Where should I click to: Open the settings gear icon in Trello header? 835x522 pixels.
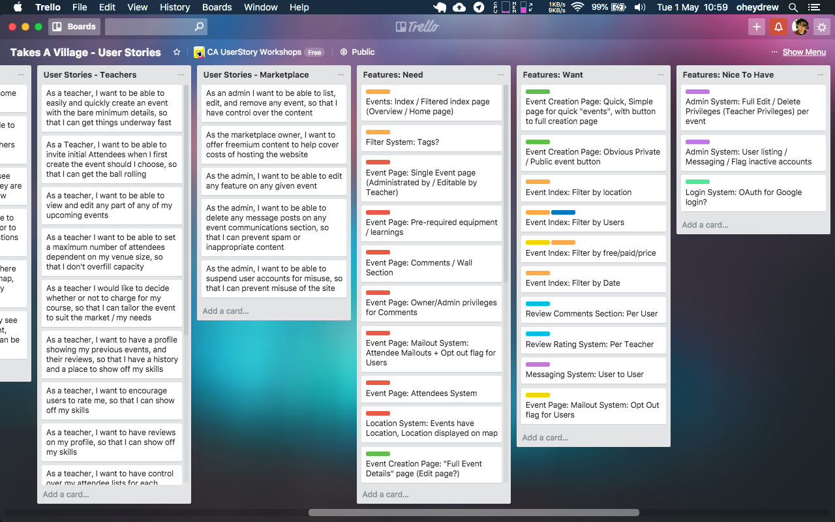822,27
